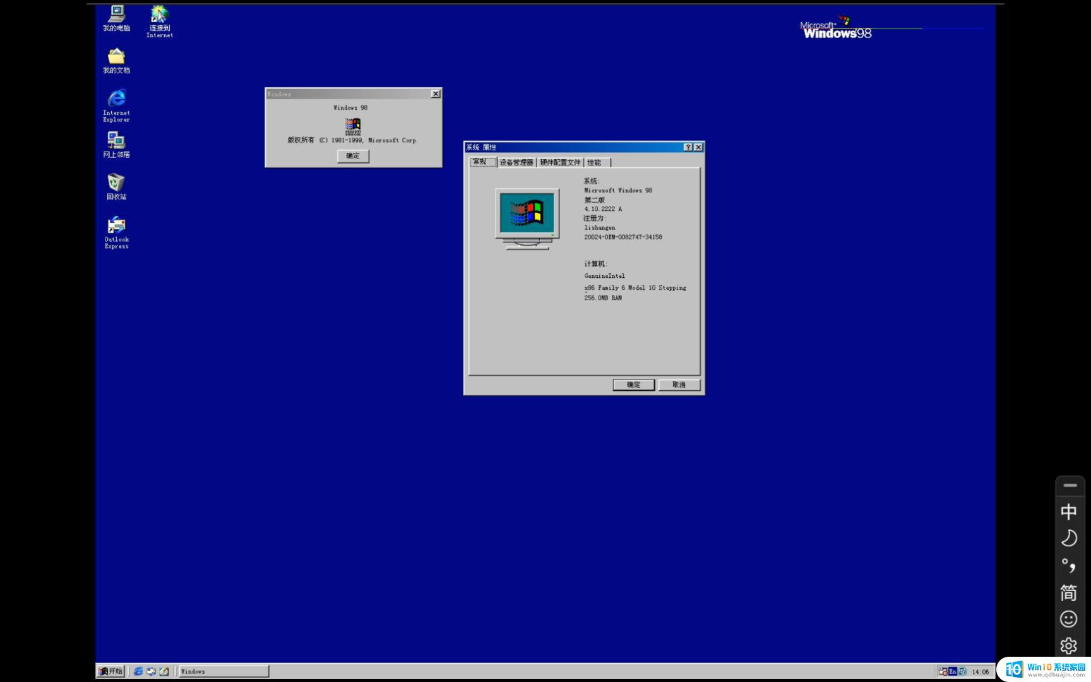Collapse the IME toolbar with the minus bar
The height and width of the screenshot is (682, 1091).
click(x=1070, y=485)
